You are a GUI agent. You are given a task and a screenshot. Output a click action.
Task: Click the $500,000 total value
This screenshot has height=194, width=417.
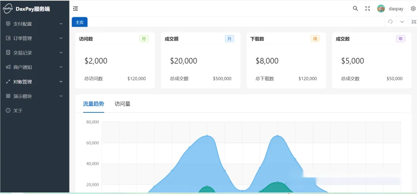[x=222, y=79]
